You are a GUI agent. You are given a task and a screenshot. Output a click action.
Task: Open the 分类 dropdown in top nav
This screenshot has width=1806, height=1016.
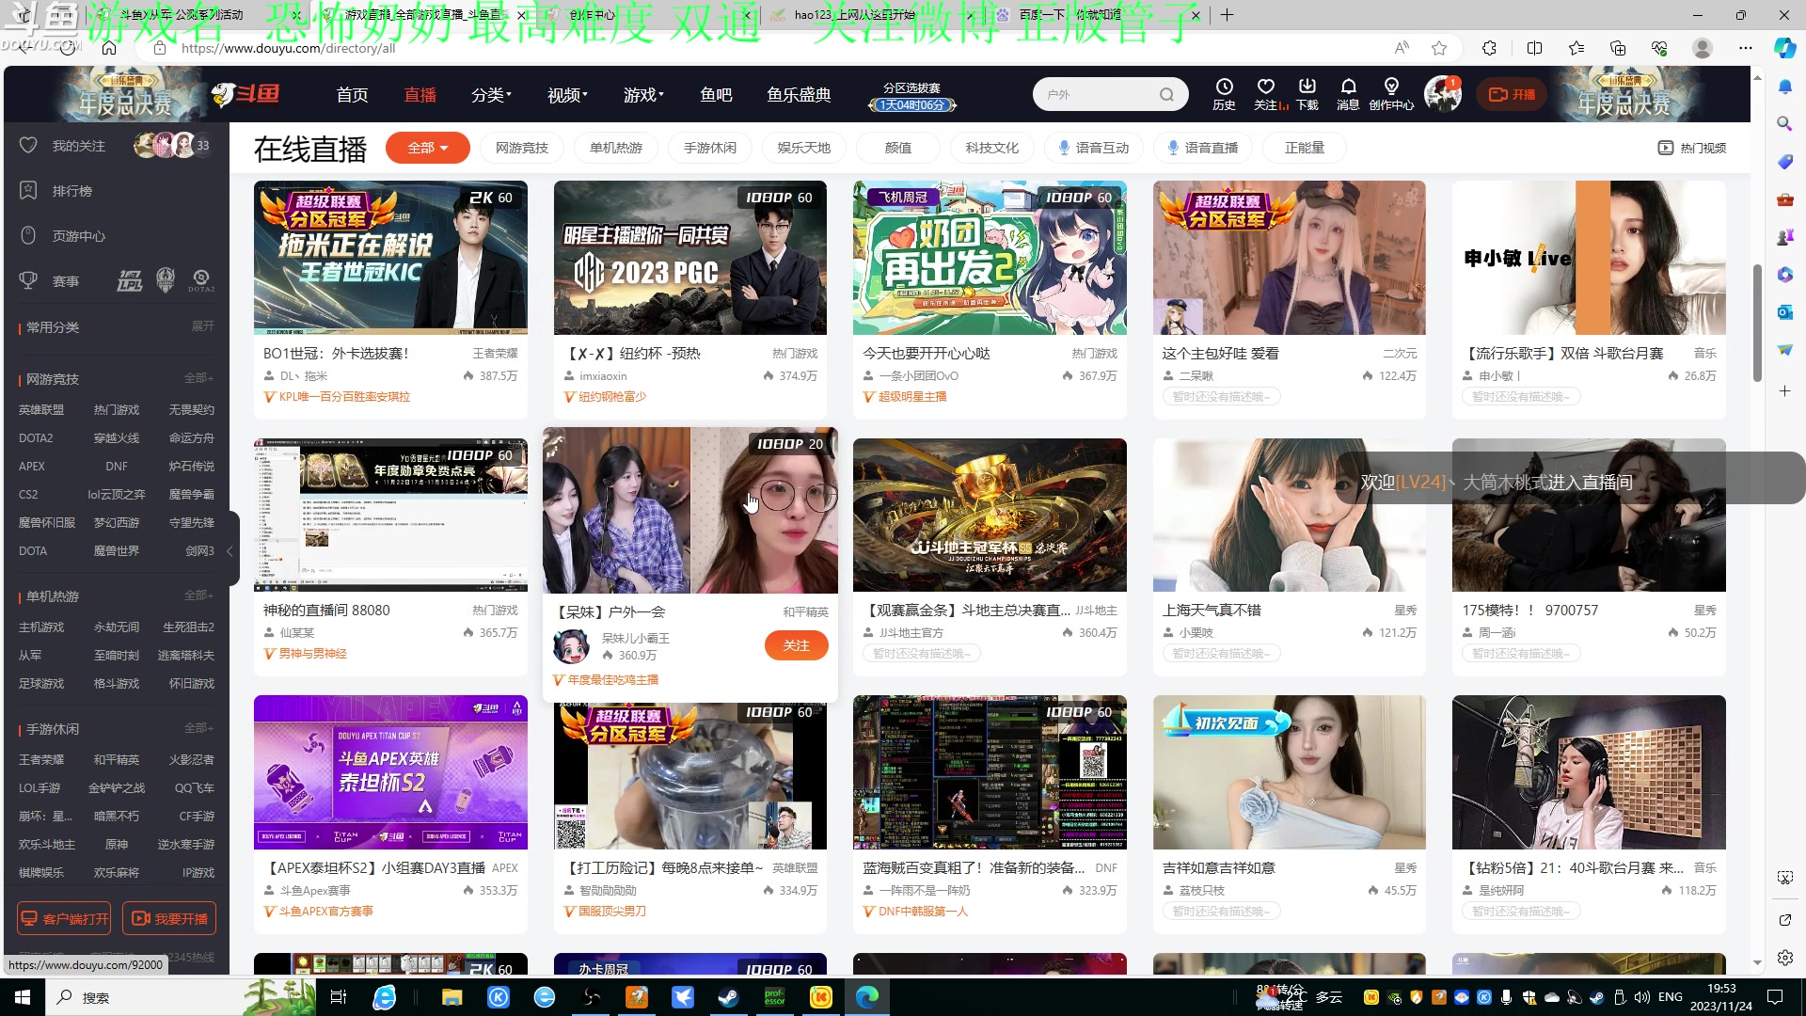491,94
